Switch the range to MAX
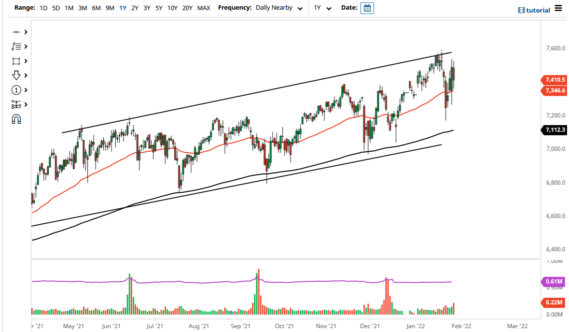 (x=204, y=8)
